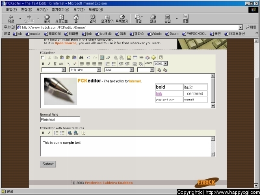Toggle the Source view checkbox in FCKeditor
260x195 pixels.
pyautogui.click(x=43, y=58)
